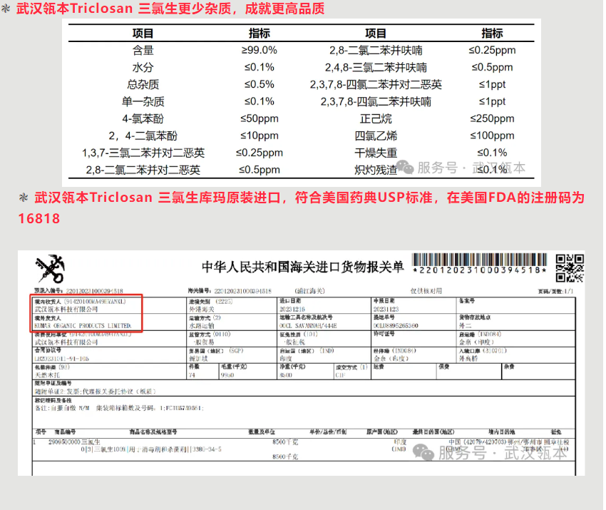Viewport: 606px width, 510px height.
Task: Click the '海关编号' field on the form
Action: 230,291
